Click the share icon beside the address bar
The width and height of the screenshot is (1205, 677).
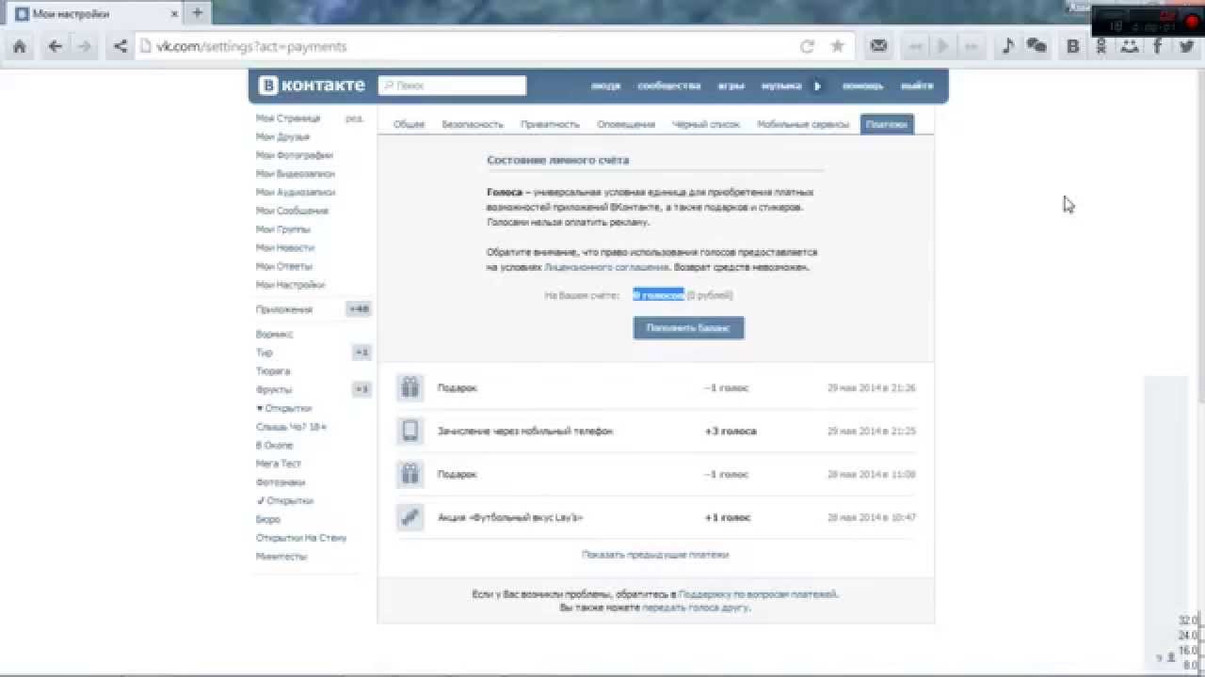click(x=120, y=46)
